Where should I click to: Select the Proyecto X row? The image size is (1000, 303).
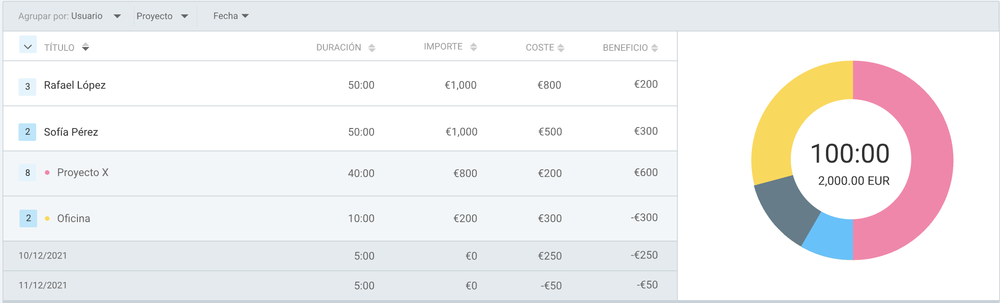pyautogui.click(x=340, y=174)
